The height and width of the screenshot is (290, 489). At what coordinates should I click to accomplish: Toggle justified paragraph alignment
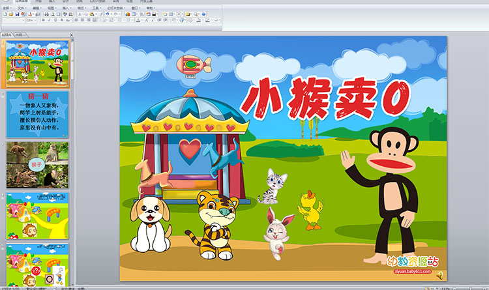(95, 20)
